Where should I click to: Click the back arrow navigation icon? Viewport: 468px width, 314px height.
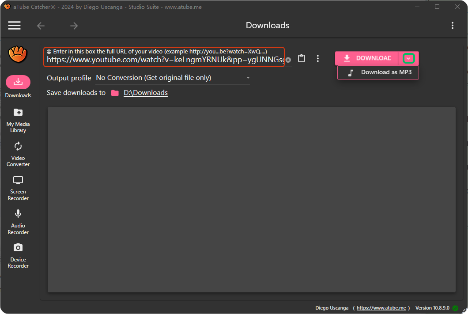point(41,26)
